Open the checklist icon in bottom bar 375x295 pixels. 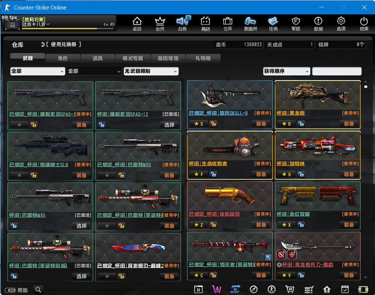point(309,290)
